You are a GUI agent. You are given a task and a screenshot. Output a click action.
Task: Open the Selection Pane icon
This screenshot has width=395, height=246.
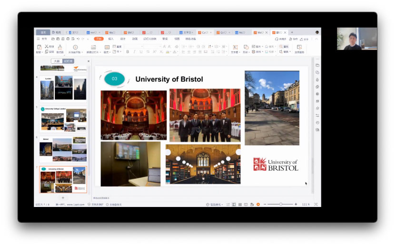coord(299,47)
